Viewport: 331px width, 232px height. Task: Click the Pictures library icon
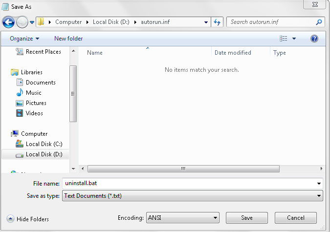20,103
